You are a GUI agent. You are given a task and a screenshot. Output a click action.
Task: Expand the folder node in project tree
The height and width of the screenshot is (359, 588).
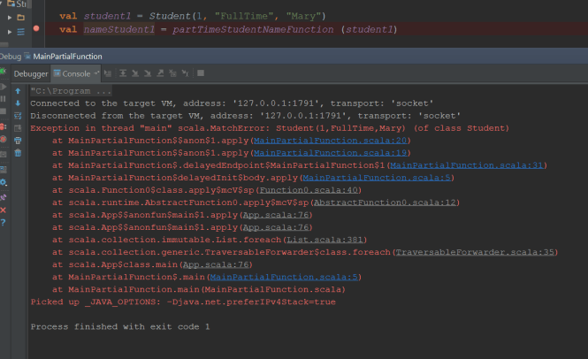(x=10, y=18)
